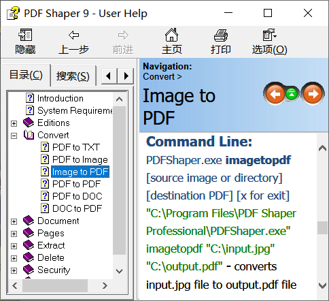
Task: Click the orange next topic arrow button
Action: click(x=313, y=94)
